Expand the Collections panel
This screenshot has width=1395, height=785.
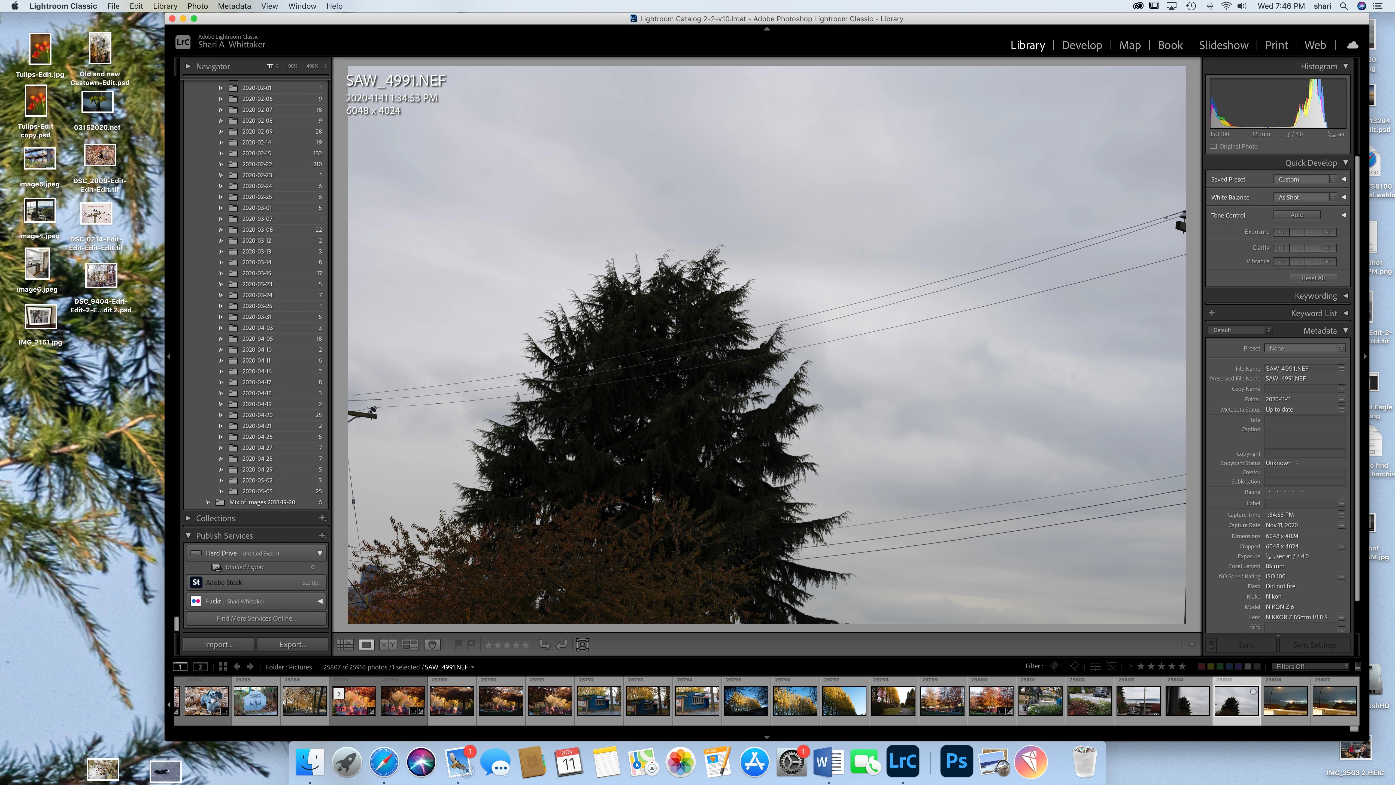click(188, 518)
